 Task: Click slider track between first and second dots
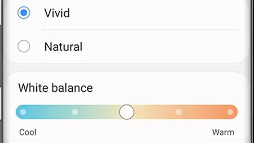click(49, 112)
